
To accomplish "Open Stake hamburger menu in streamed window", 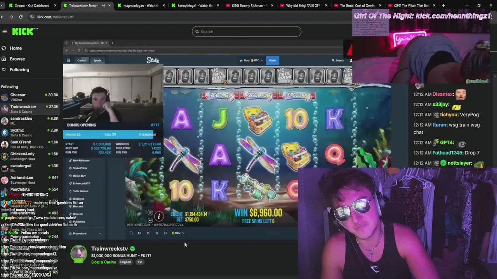I will [68, 60].
